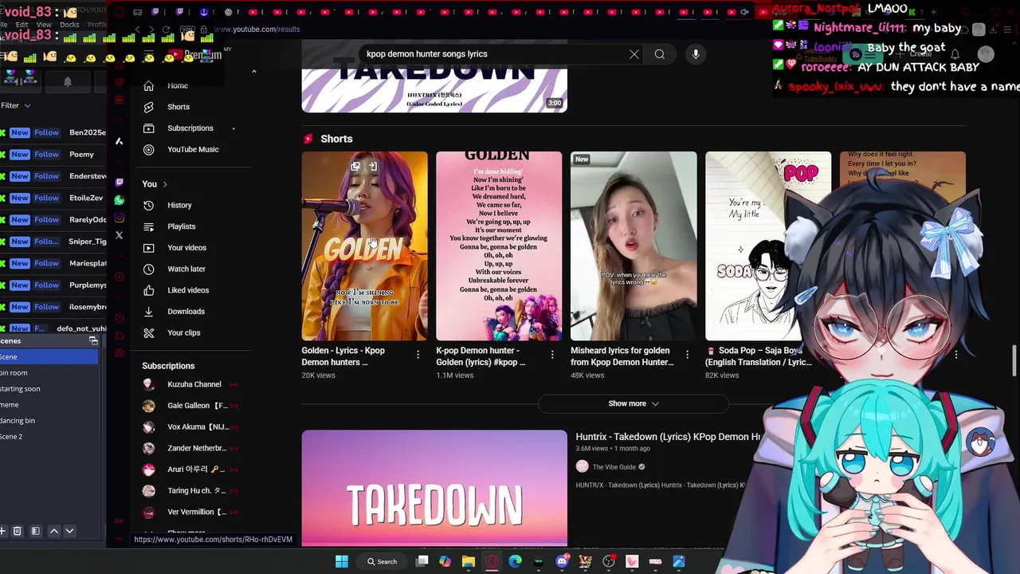Open the pink TAKEDOWN video thumbnail

[434, 488]
